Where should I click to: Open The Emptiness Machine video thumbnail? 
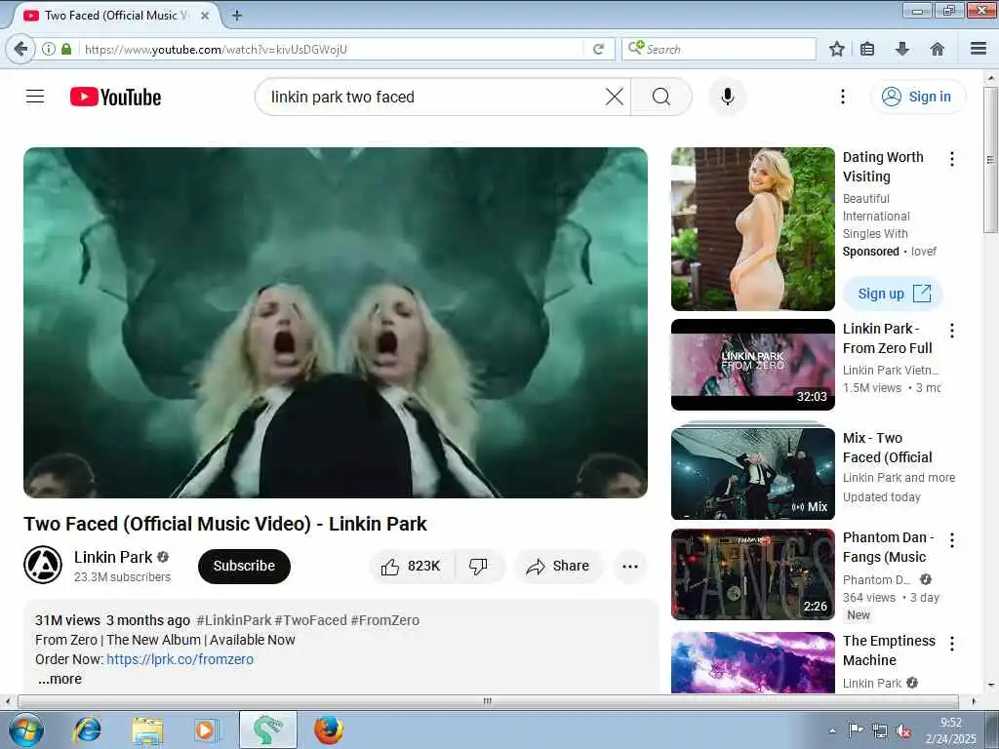click(752, 662)
